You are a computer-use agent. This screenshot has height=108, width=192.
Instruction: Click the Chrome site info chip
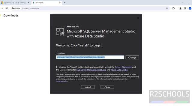click(16, 8)
